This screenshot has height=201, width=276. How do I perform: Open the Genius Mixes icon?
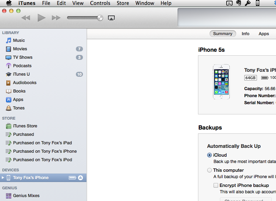pyautogui.click(x=8, y=196)
